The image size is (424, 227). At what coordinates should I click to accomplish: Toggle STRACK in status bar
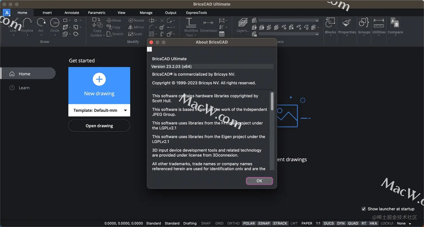(x=280, y=223)
